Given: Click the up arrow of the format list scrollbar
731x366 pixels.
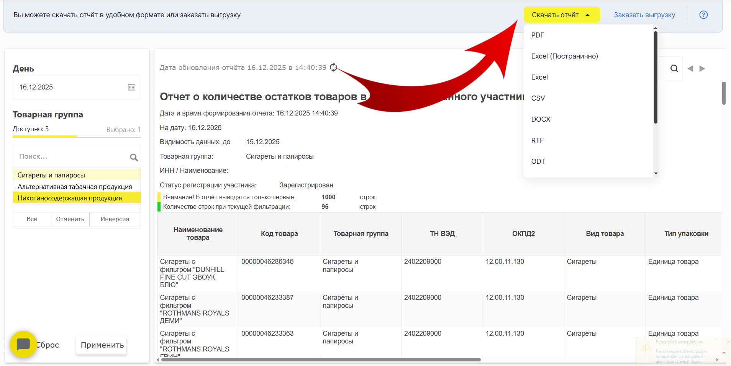Looking at the screenshot, I should 656,28.
